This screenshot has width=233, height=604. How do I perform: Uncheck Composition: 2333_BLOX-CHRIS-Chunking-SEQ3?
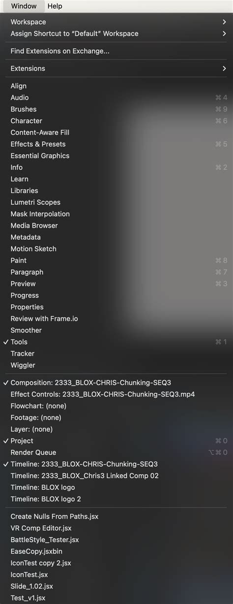pyautogui.click(x=116, y=382)
